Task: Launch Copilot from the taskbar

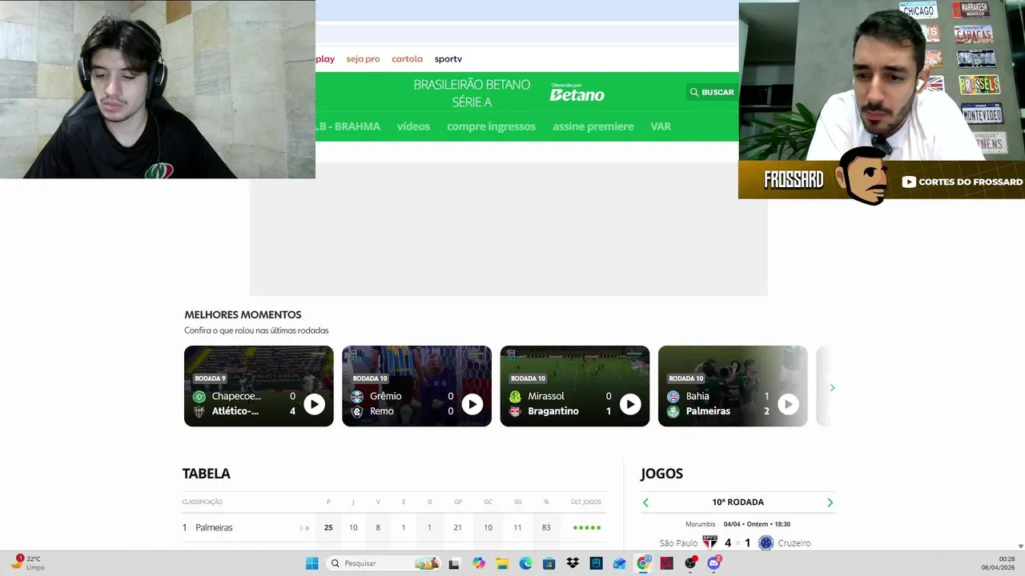Action: tap(479, 563)
